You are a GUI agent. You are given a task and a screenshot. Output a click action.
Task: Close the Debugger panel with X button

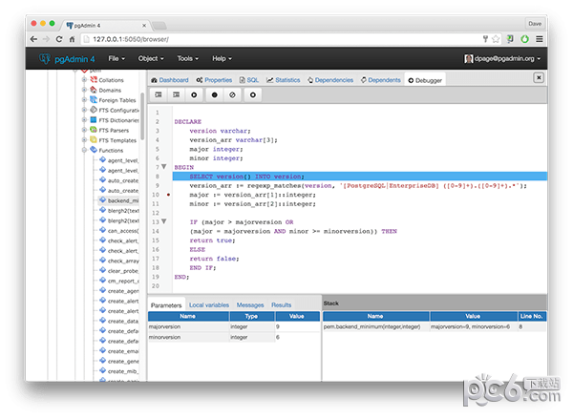pos(539,77)
